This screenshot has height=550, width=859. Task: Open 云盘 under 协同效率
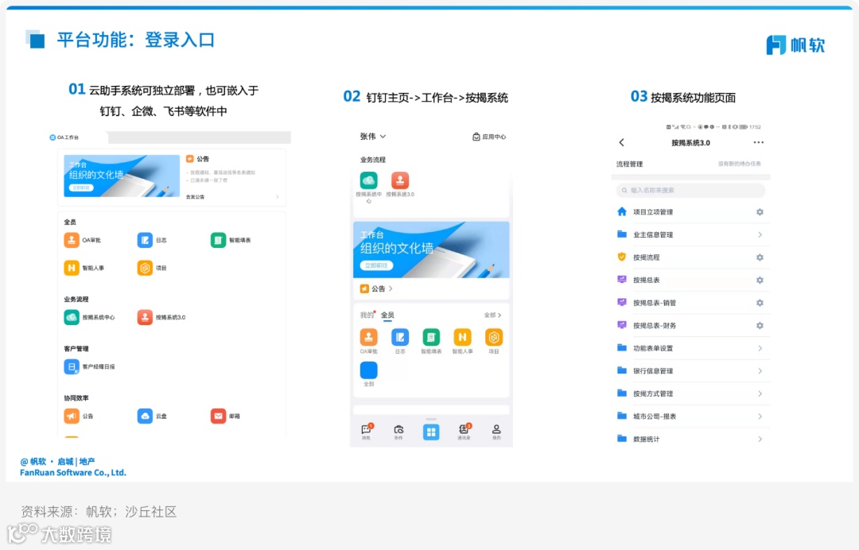(x=152, y=416)
